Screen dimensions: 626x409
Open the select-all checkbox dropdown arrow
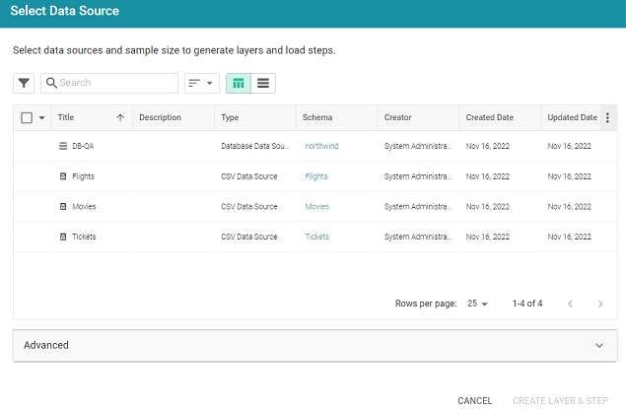tap(41, 118)
